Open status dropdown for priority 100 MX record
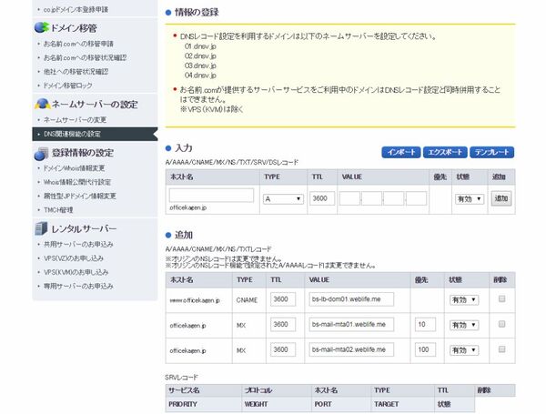The width and height of the screenshot is (546, 414). point(464,350)
